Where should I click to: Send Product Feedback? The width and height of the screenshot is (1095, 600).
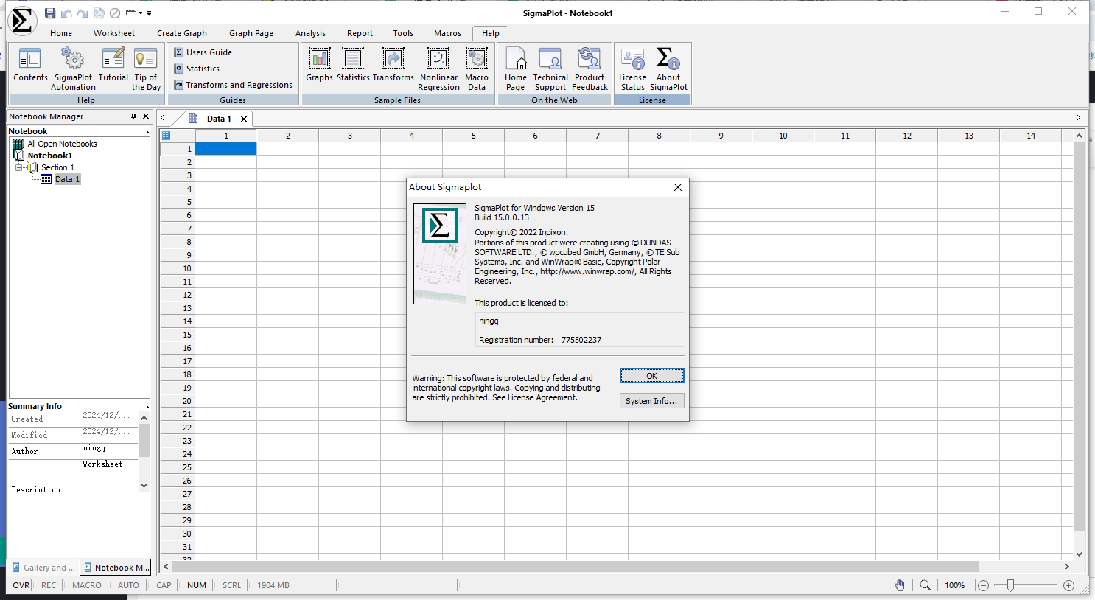point(590,69)
